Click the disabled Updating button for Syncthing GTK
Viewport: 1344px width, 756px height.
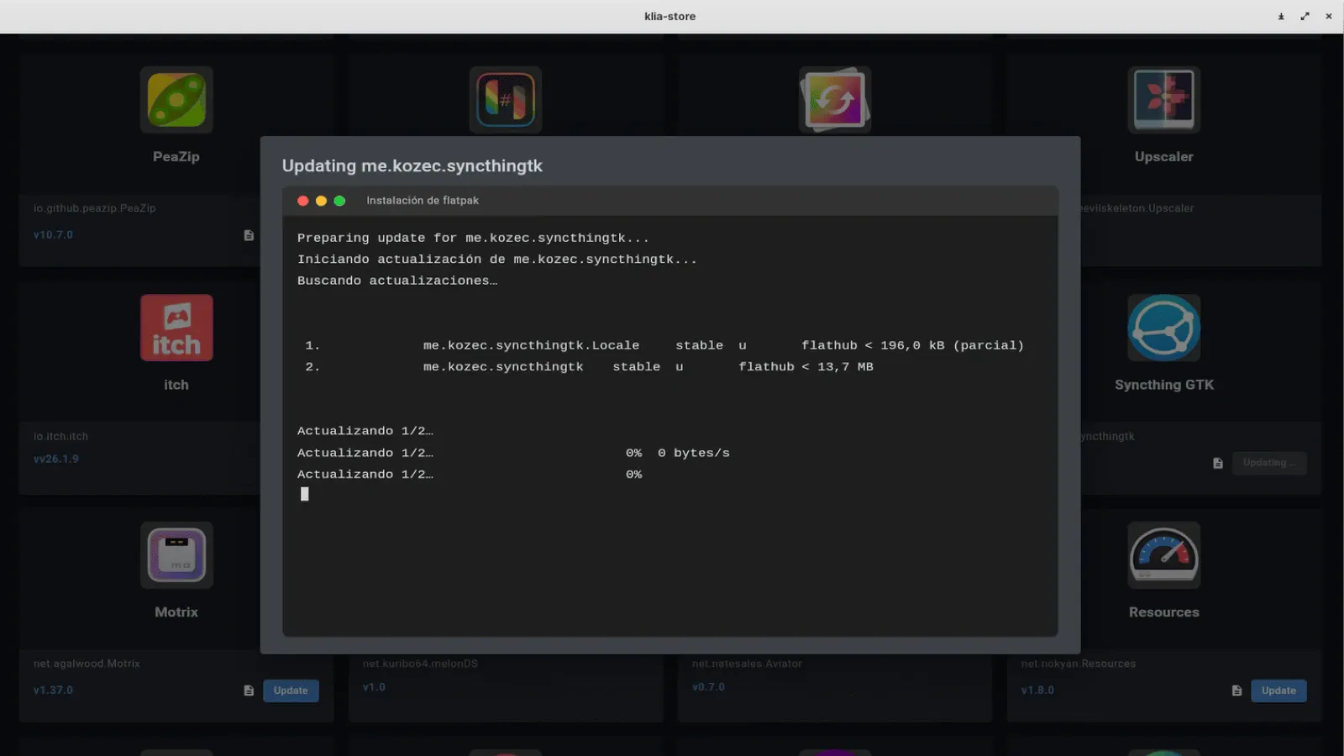(x=1269, y=463)
